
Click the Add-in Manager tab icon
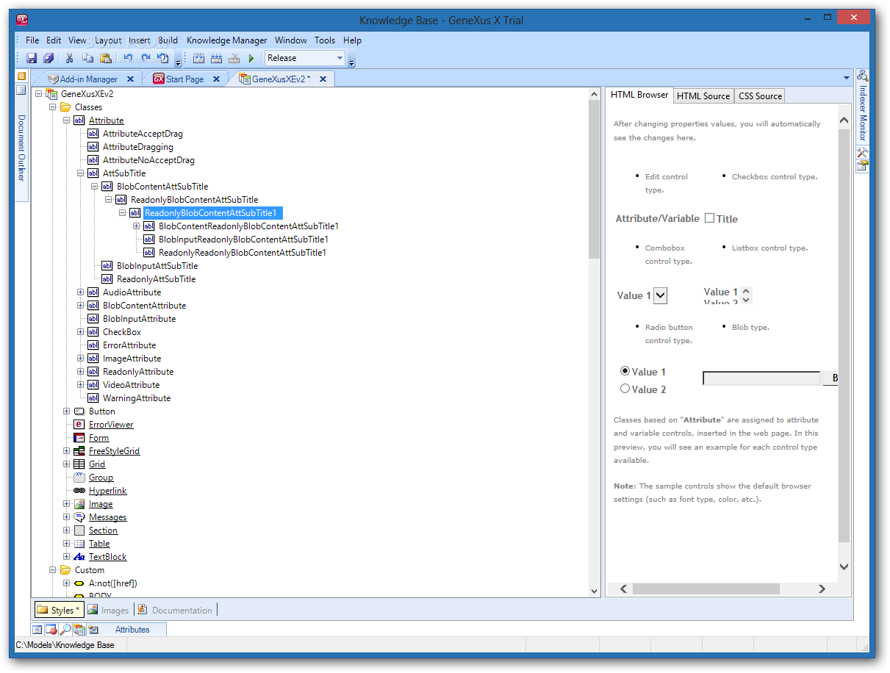tap(53, 79)
